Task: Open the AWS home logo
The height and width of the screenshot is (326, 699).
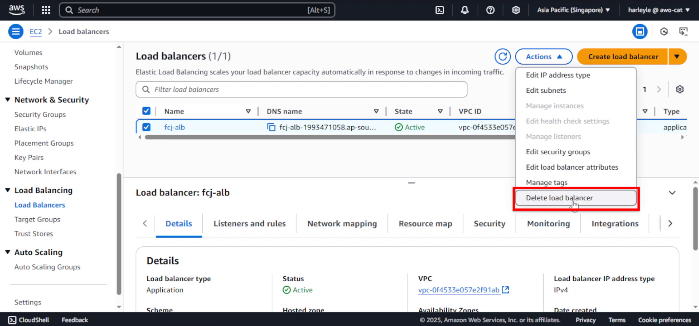Action: [x=17, y=10]
